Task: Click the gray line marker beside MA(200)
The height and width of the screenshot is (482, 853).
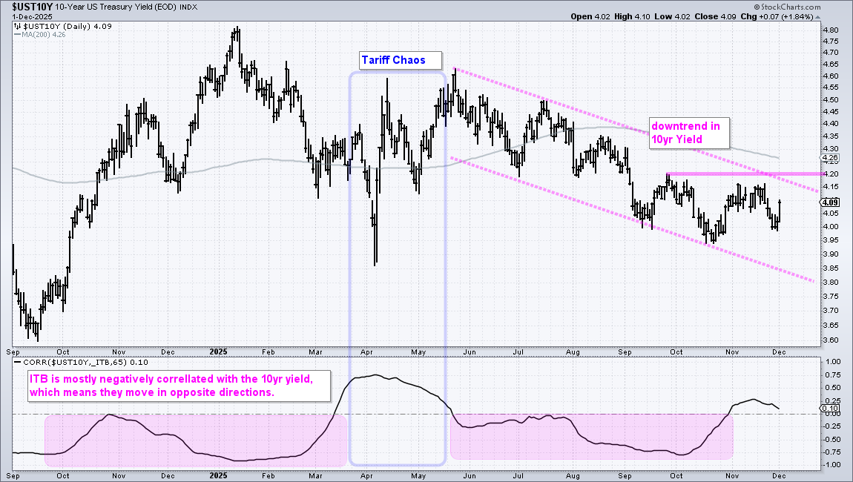Action: point(17,34)
